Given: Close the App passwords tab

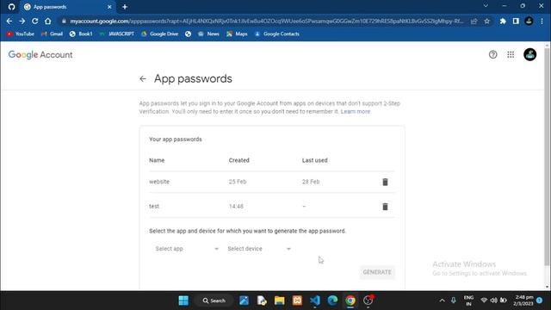Looking at the screenshot, I should 109,7.
